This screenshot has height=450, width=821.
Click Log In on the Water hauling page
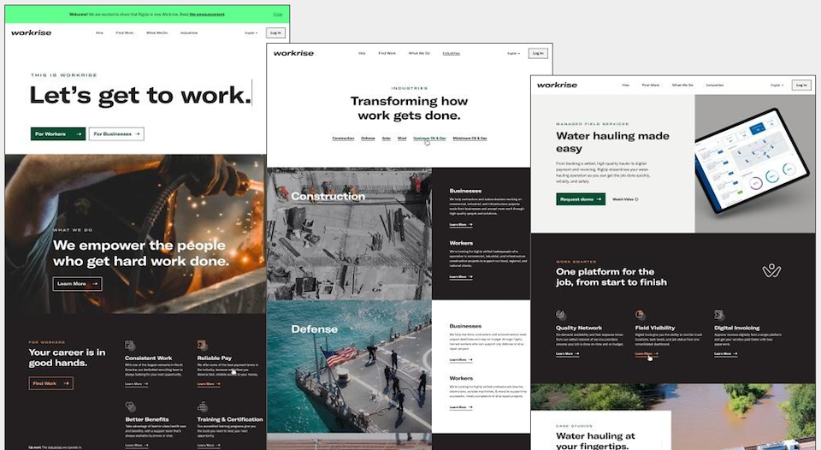tap(801, 85)
